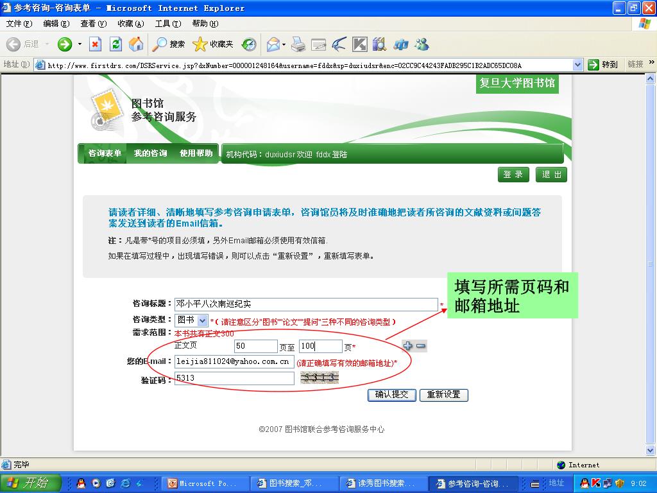The image size is (657, 493).
Task: Click the 转到 Go button
Action: (602, 65)
